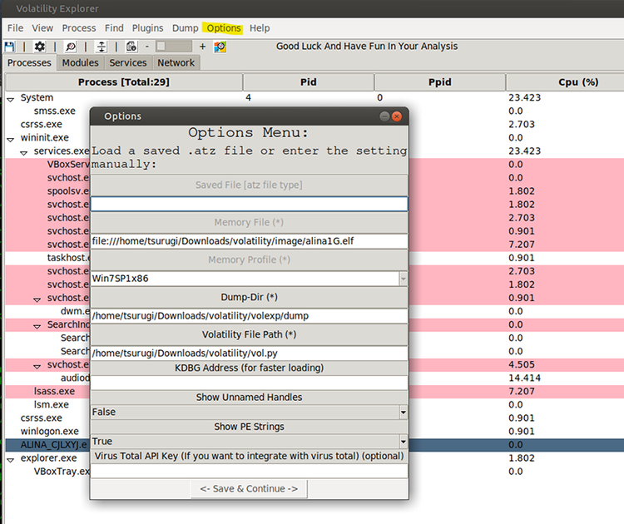Open settings via the gear icon
624x524 pixels.
click(x=39, y=47)
